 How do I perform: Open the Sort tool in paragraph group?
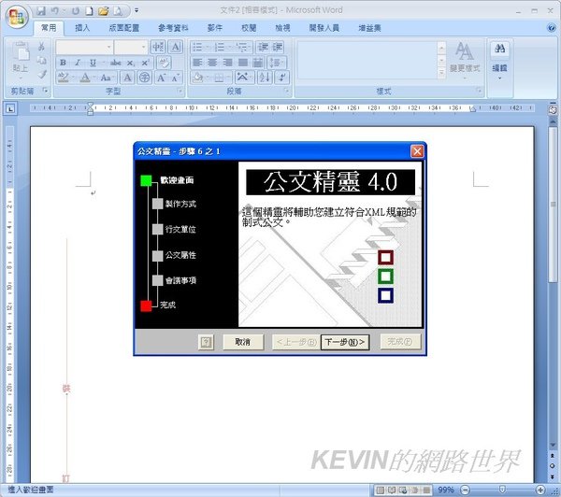coord(265,78)
